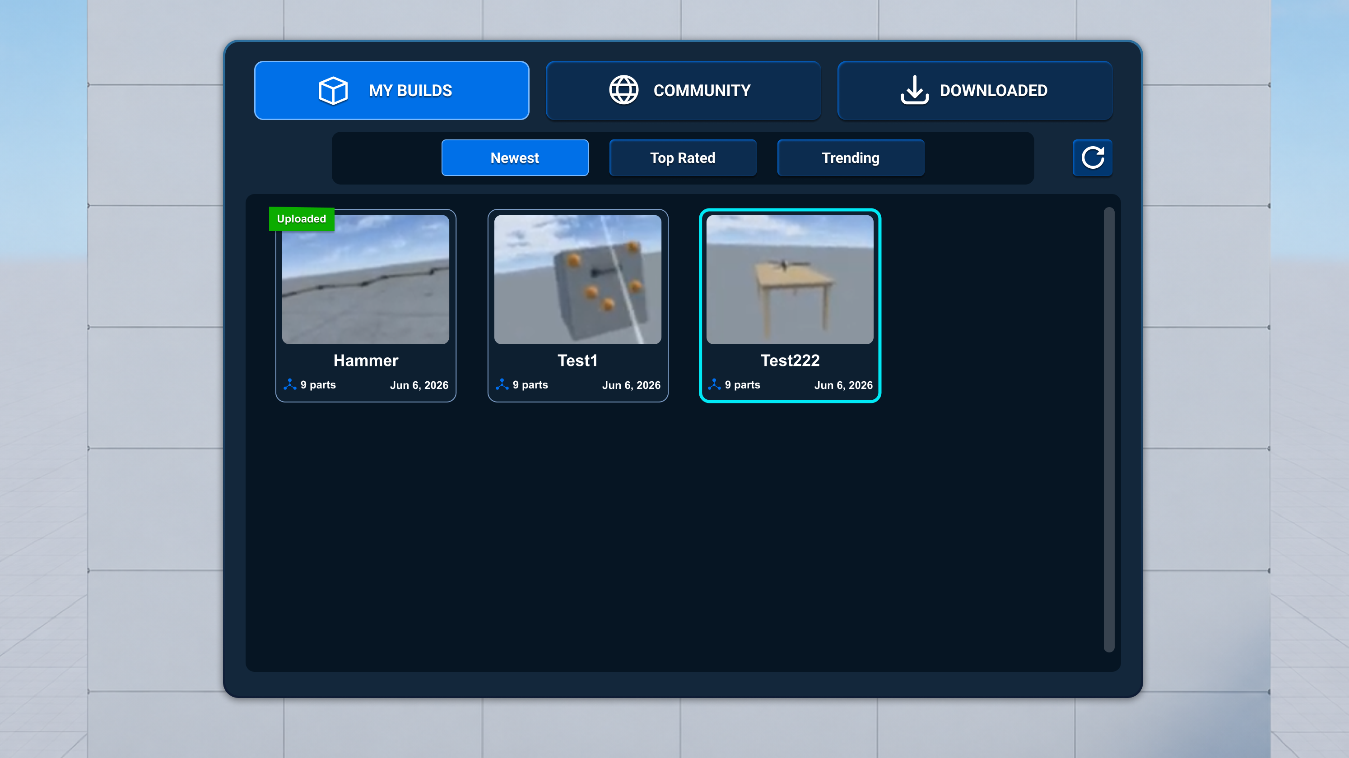Image resolution: width=1349 pixels, height=758 pixels.
Task: Switch to the Community tab
Action: click(x=683, y=91)
